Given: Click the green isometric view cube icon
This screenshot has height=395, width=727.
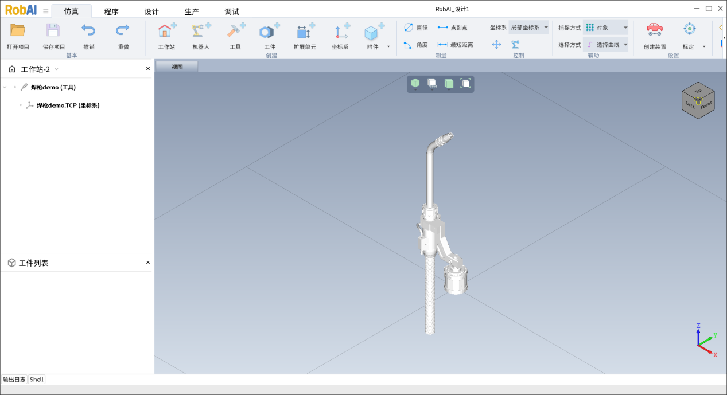Looking at the screenshot, I should point(415,84).
